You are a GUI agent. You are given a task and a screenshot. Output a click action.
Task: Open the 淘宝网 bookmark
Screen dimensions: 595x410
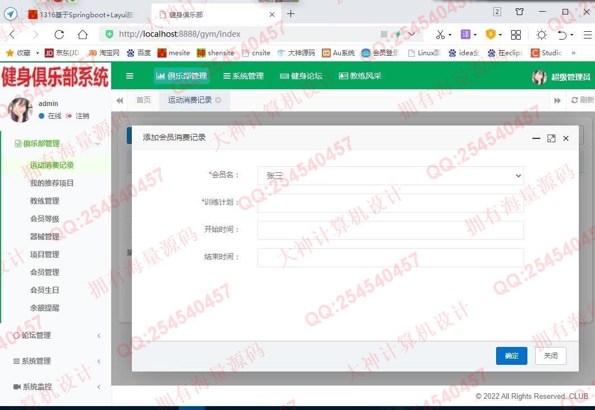[x=104, y=53]
